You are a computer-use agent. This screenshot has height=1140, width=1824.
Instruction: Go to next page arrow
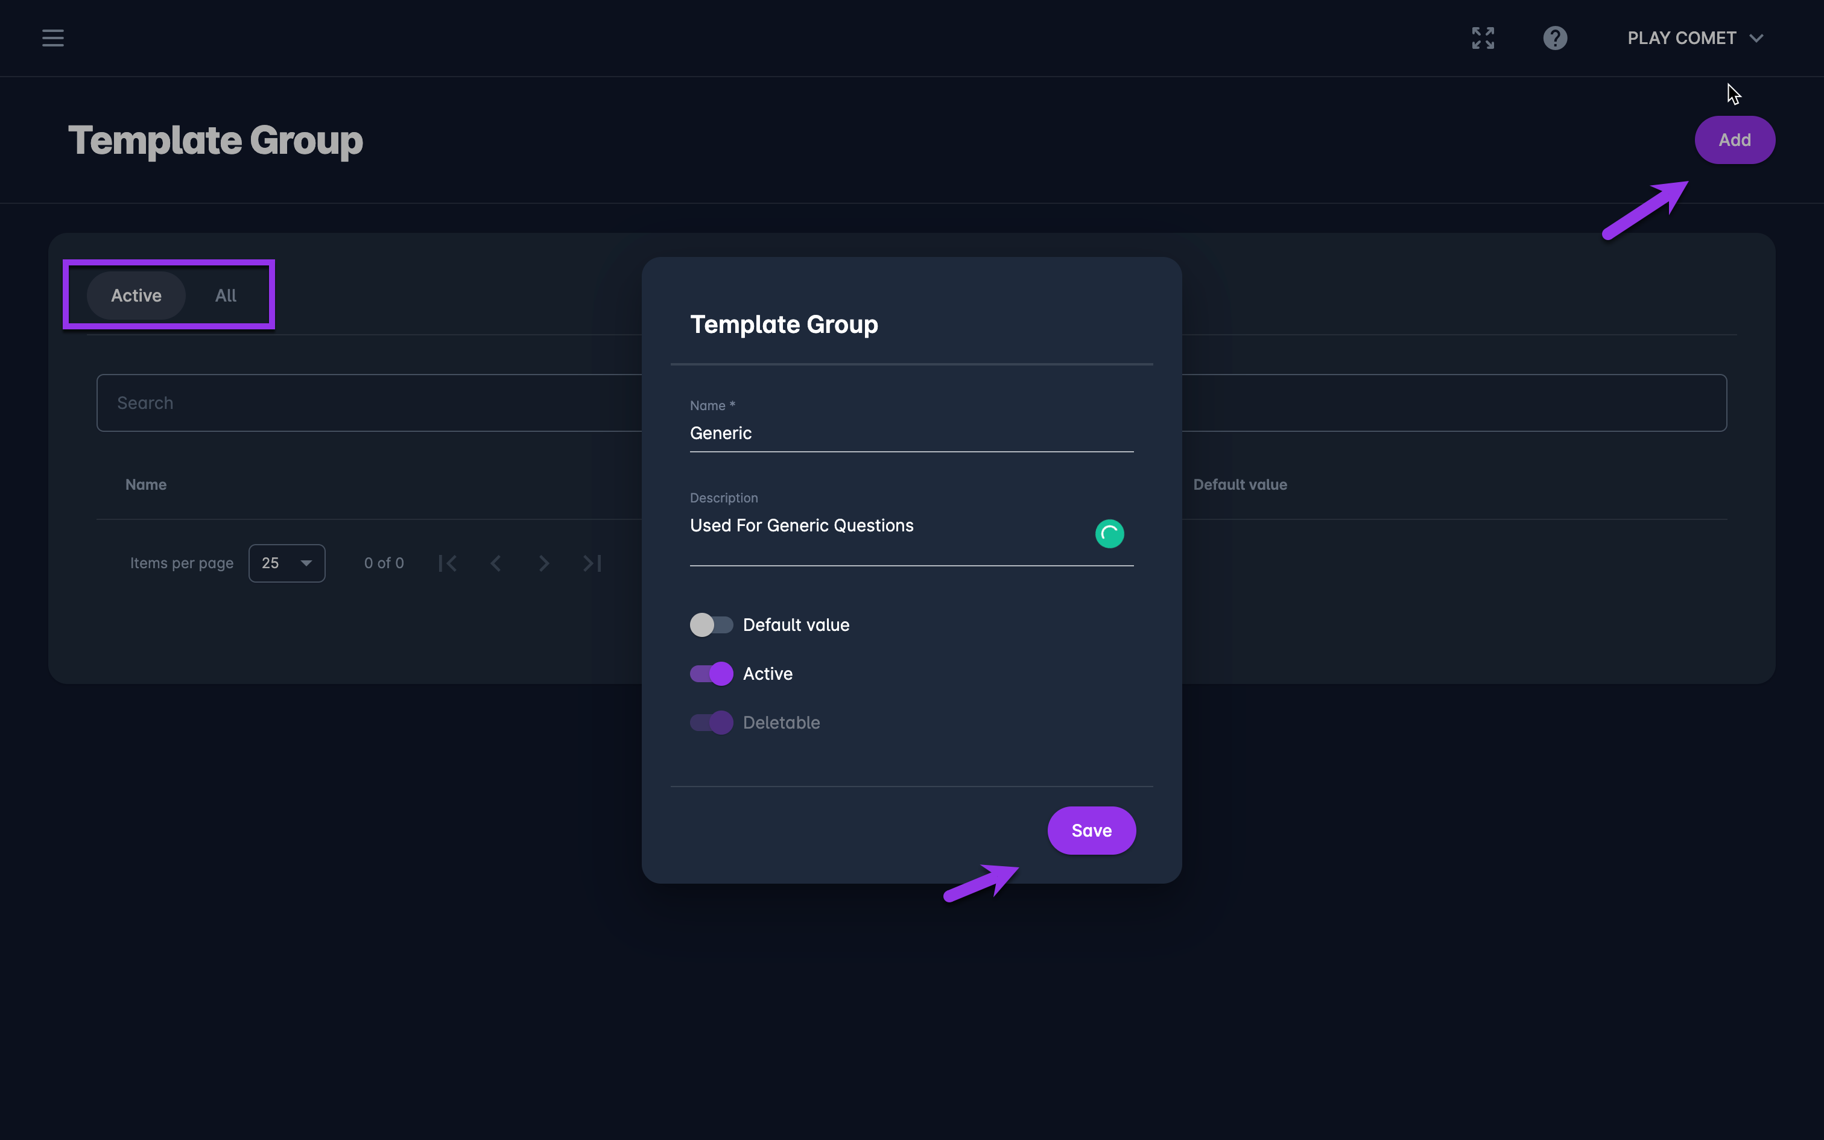544,563
